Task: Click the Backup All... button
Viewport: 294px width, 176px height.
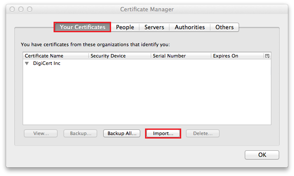Action: point(122,133)
